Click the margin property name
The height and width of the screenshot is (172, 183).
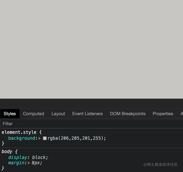pos(16,163)
